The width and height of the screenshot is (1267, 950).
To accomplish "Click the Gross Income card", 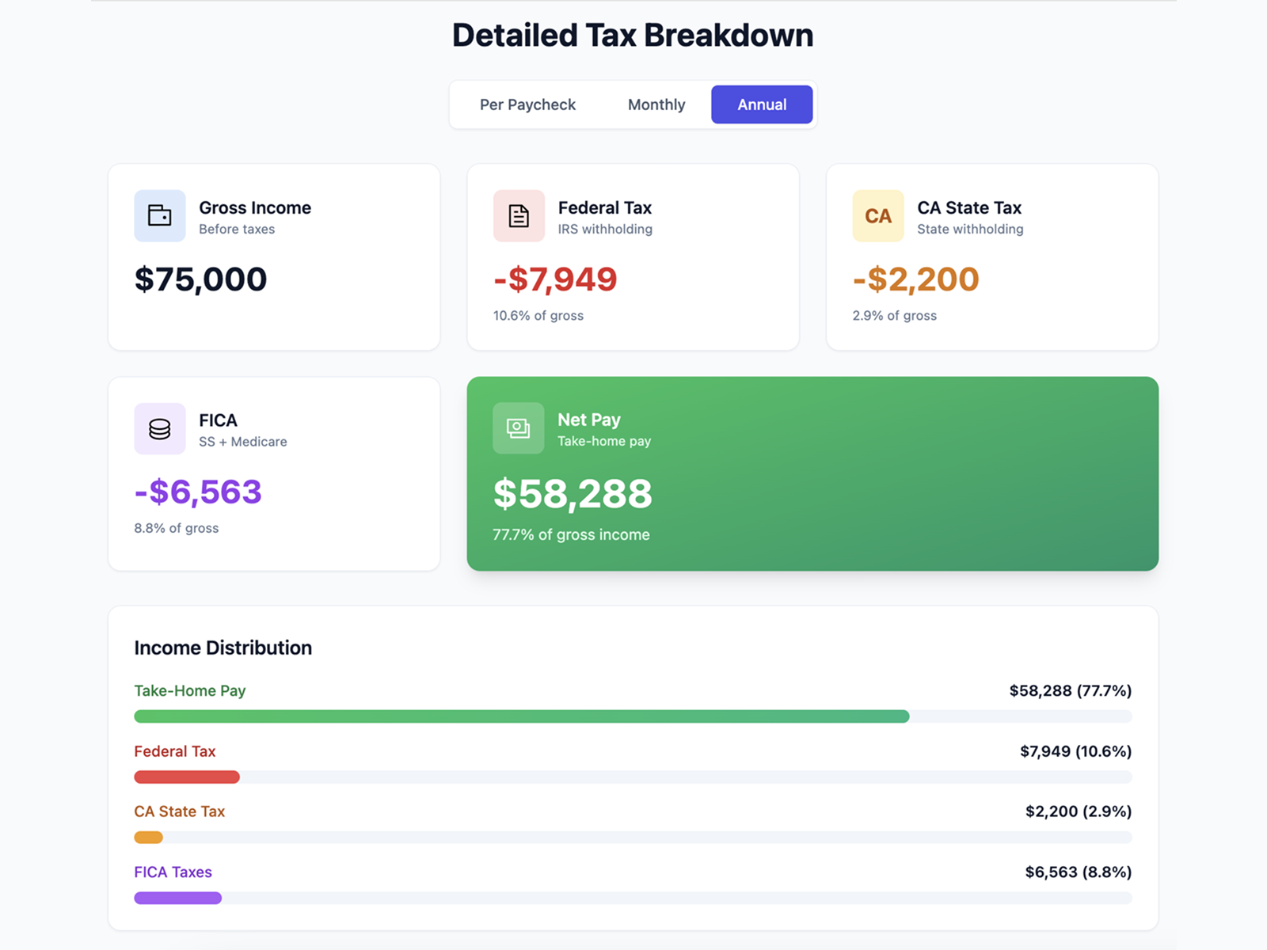I will 273,256.
